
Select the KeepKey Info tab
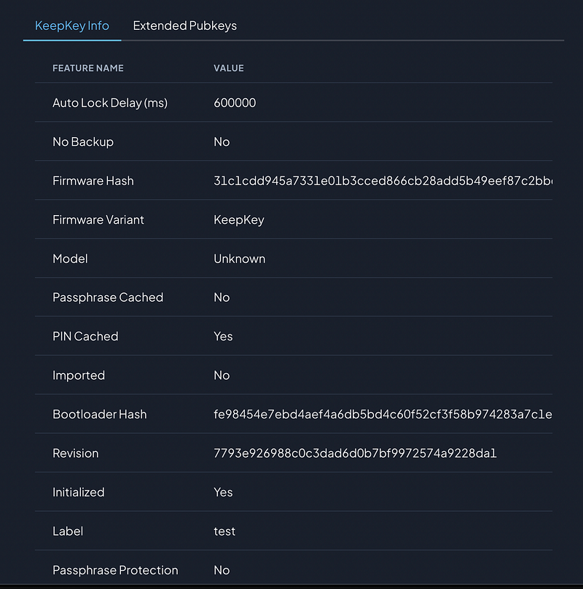pos(72,26)
